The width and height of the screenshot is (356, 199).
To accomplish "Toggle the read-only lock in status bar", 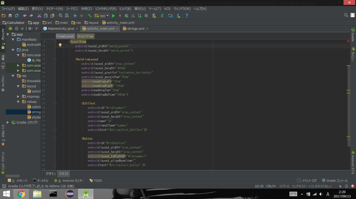I will pyautogui.click(x=340, y=186).
